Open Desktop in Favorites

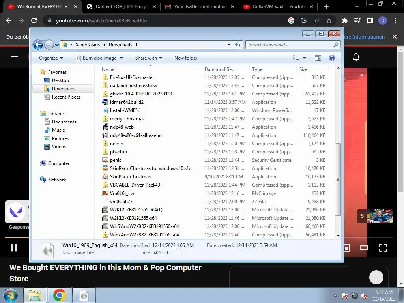click(60, 80)
